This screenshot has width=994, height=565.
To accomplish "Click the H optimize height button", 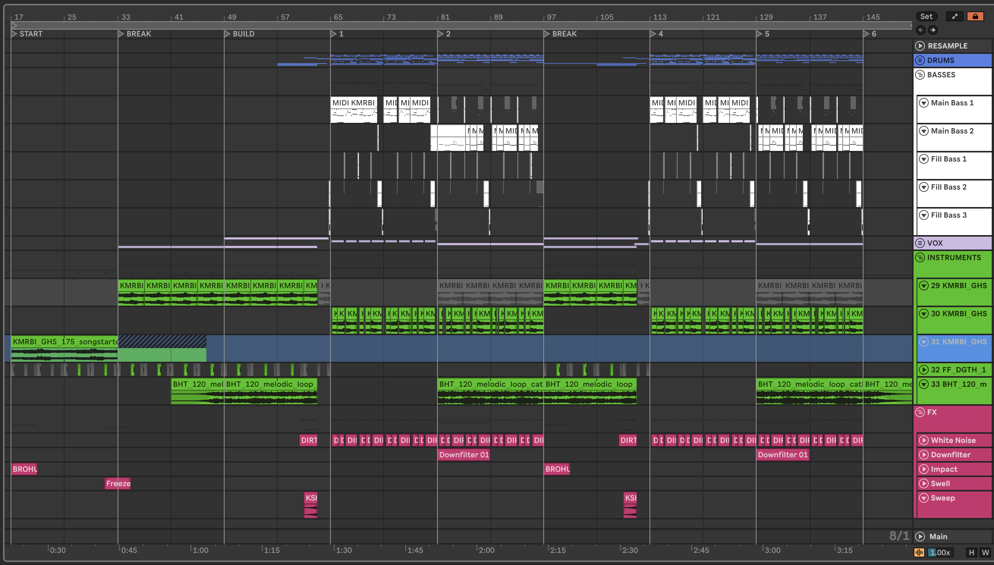I will click(x=972, y=552).
